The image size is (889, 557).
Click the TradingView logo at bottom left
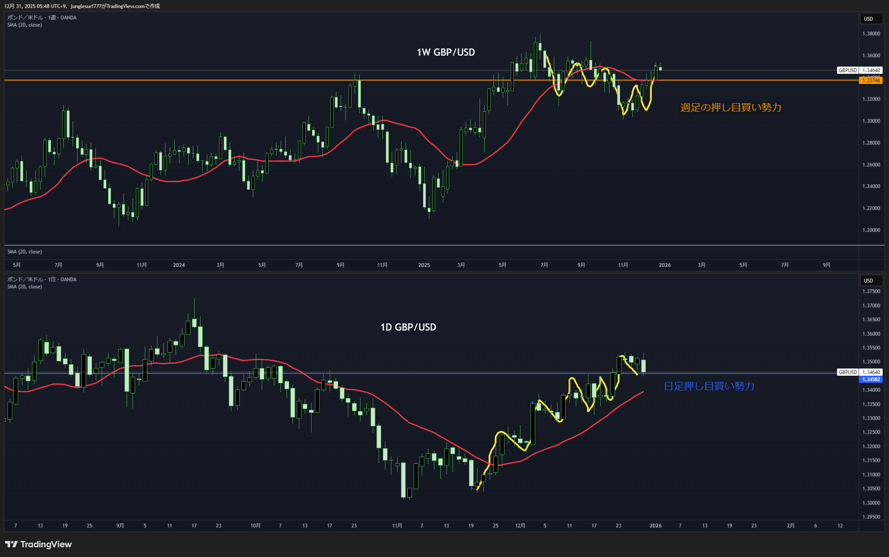pyautogui.click(x=38, y=544)
